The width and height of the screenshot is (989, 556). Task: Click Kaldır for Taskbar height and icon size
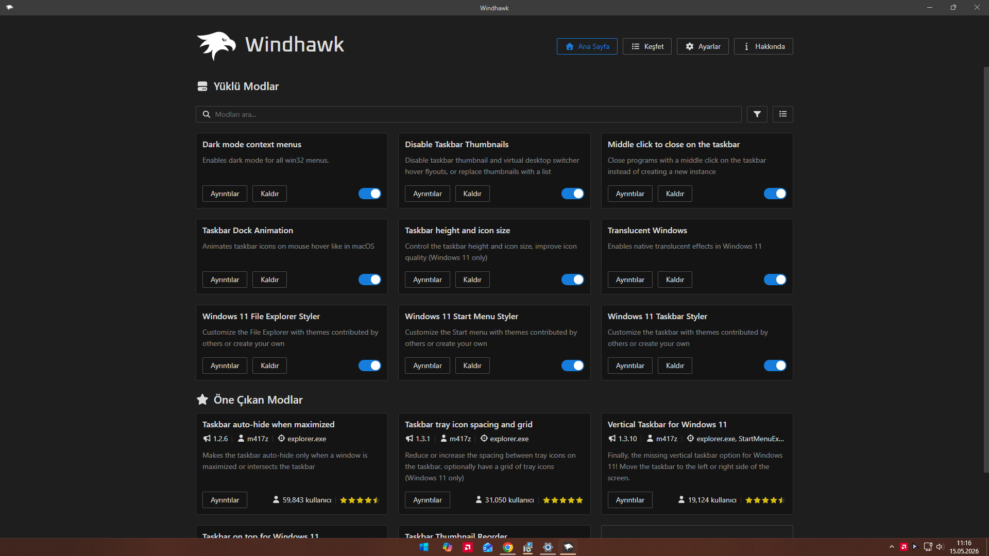coord(472,280)
